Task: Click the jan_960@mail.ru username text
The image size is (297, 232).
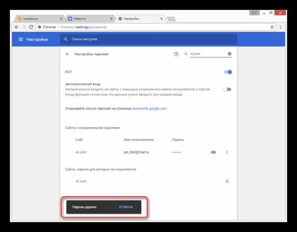Action: click(x=136, y=152)
